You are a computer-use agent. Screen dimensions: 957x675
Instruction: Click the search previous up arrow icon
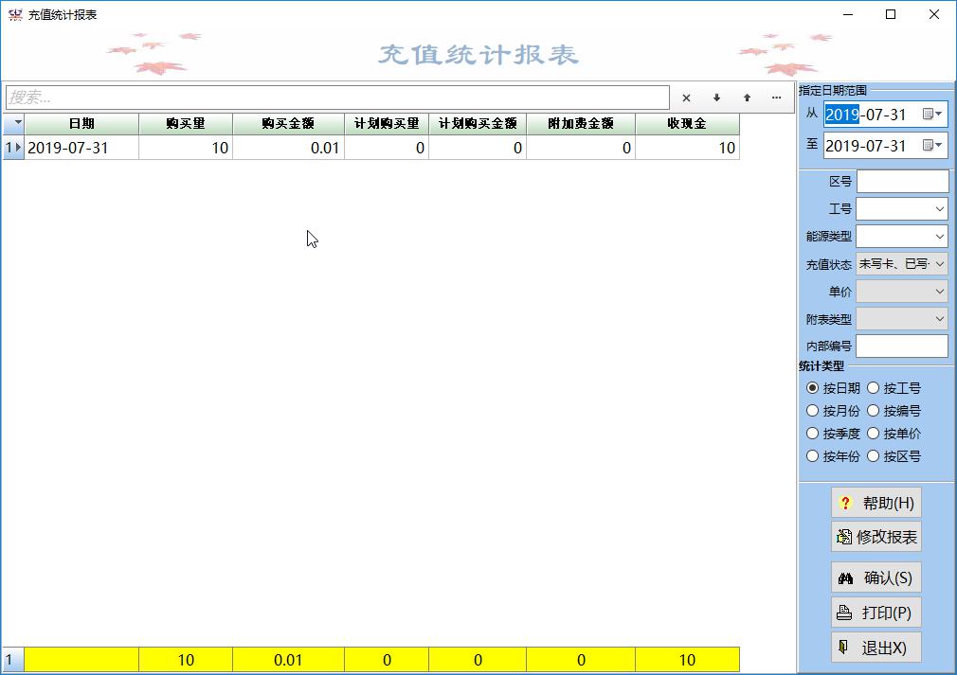tap(747, 98)
